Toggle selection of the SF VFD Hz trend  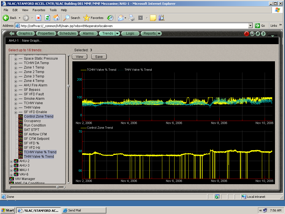[x=32, y=148]
